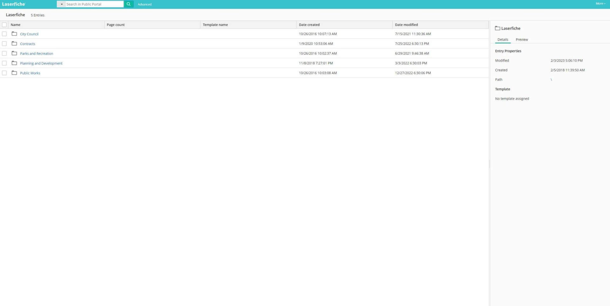The height and width of the screenshot is (306, 610).
Task: Open the search scope dropdown
Action: tap(62, 4)
